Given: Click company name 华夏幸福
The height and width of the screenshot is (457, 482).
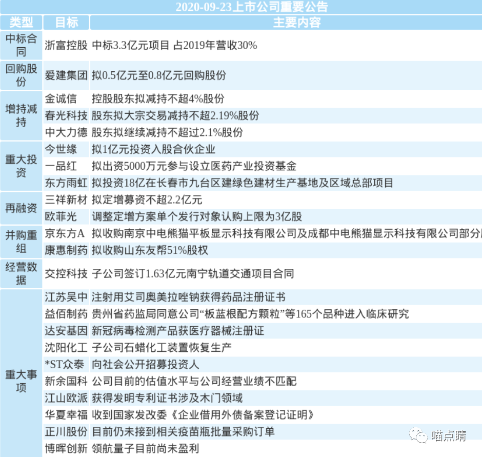Looking at the screenshot, I should pos(66,415).
